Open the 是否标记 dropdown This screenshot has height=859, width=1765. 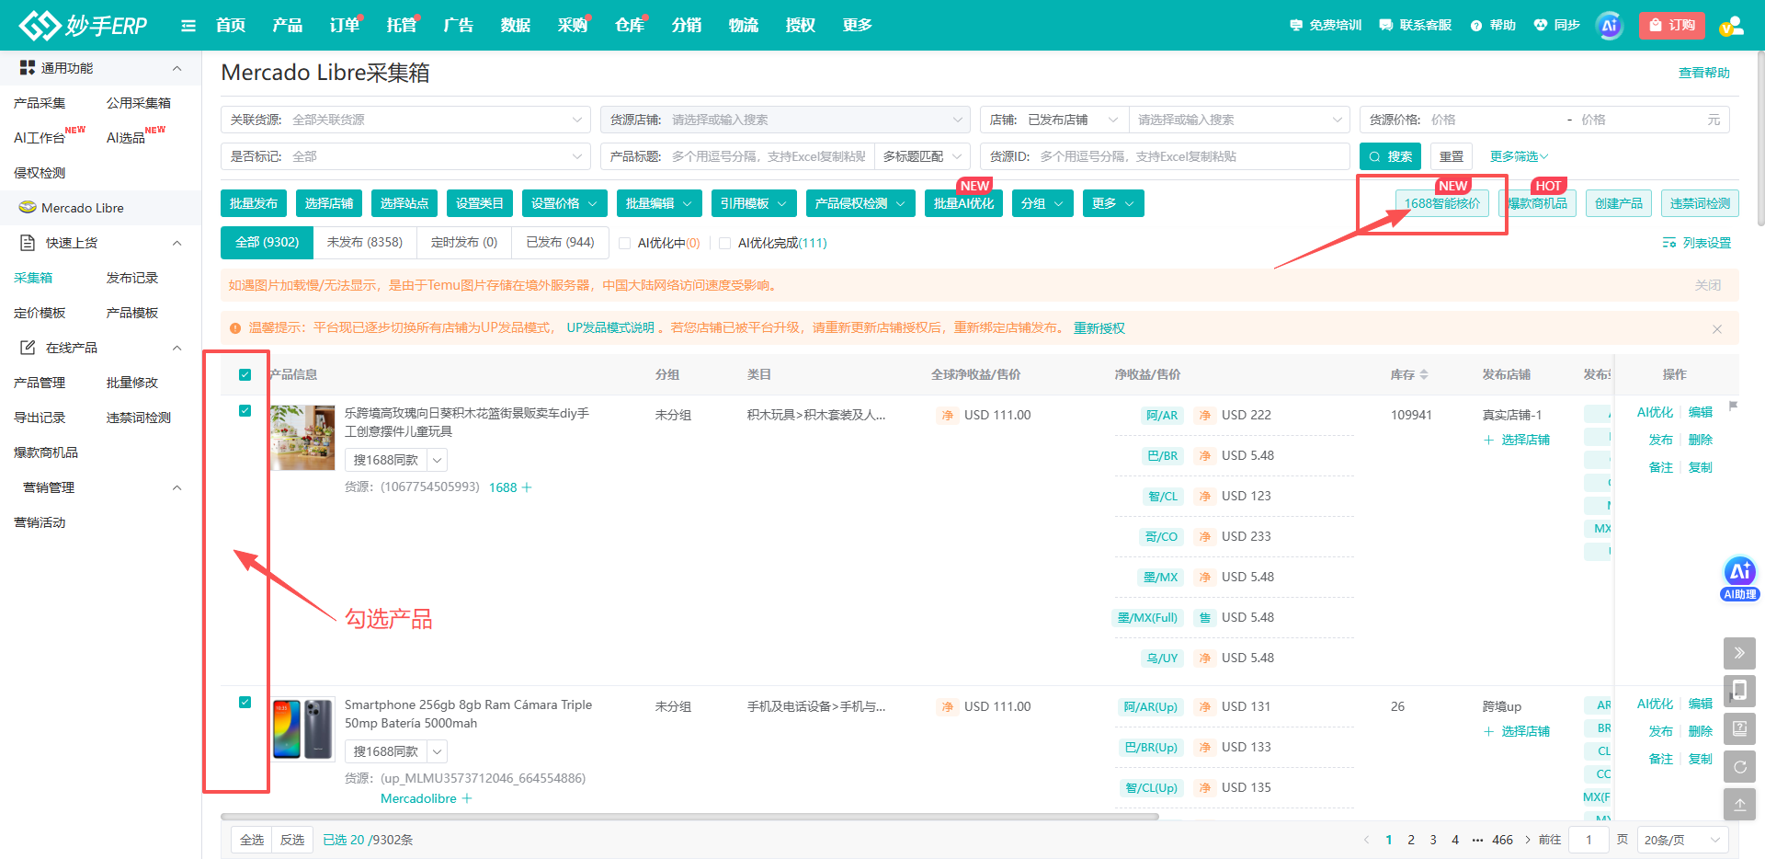[x=405, y=156]
